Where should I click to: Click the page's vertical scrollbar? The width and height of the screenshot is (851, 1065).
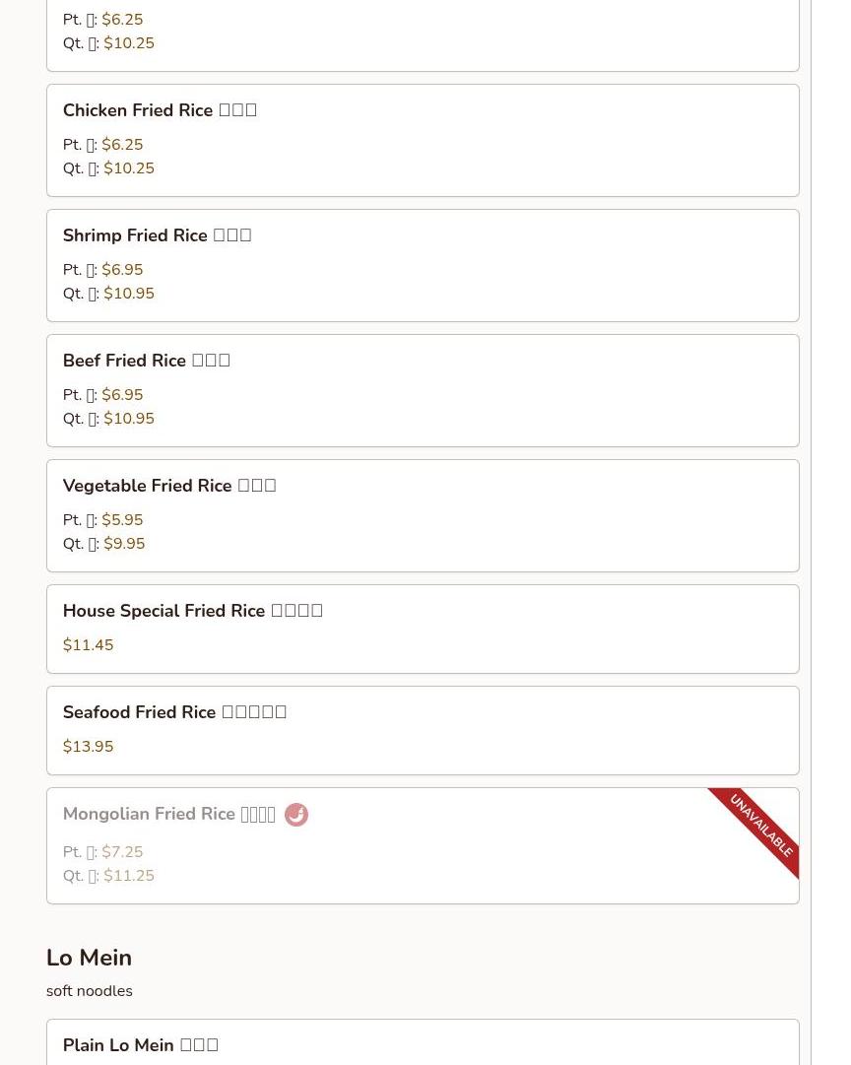tap(830, 532)
